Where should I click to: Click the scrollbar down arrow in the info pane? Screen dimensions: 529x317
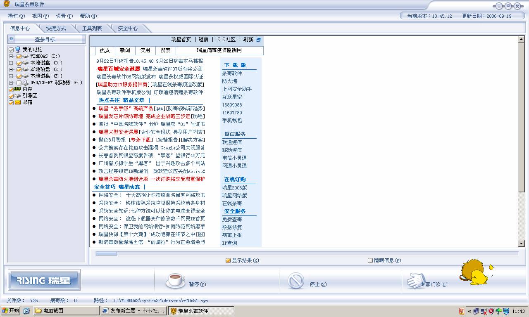(522, 244)
